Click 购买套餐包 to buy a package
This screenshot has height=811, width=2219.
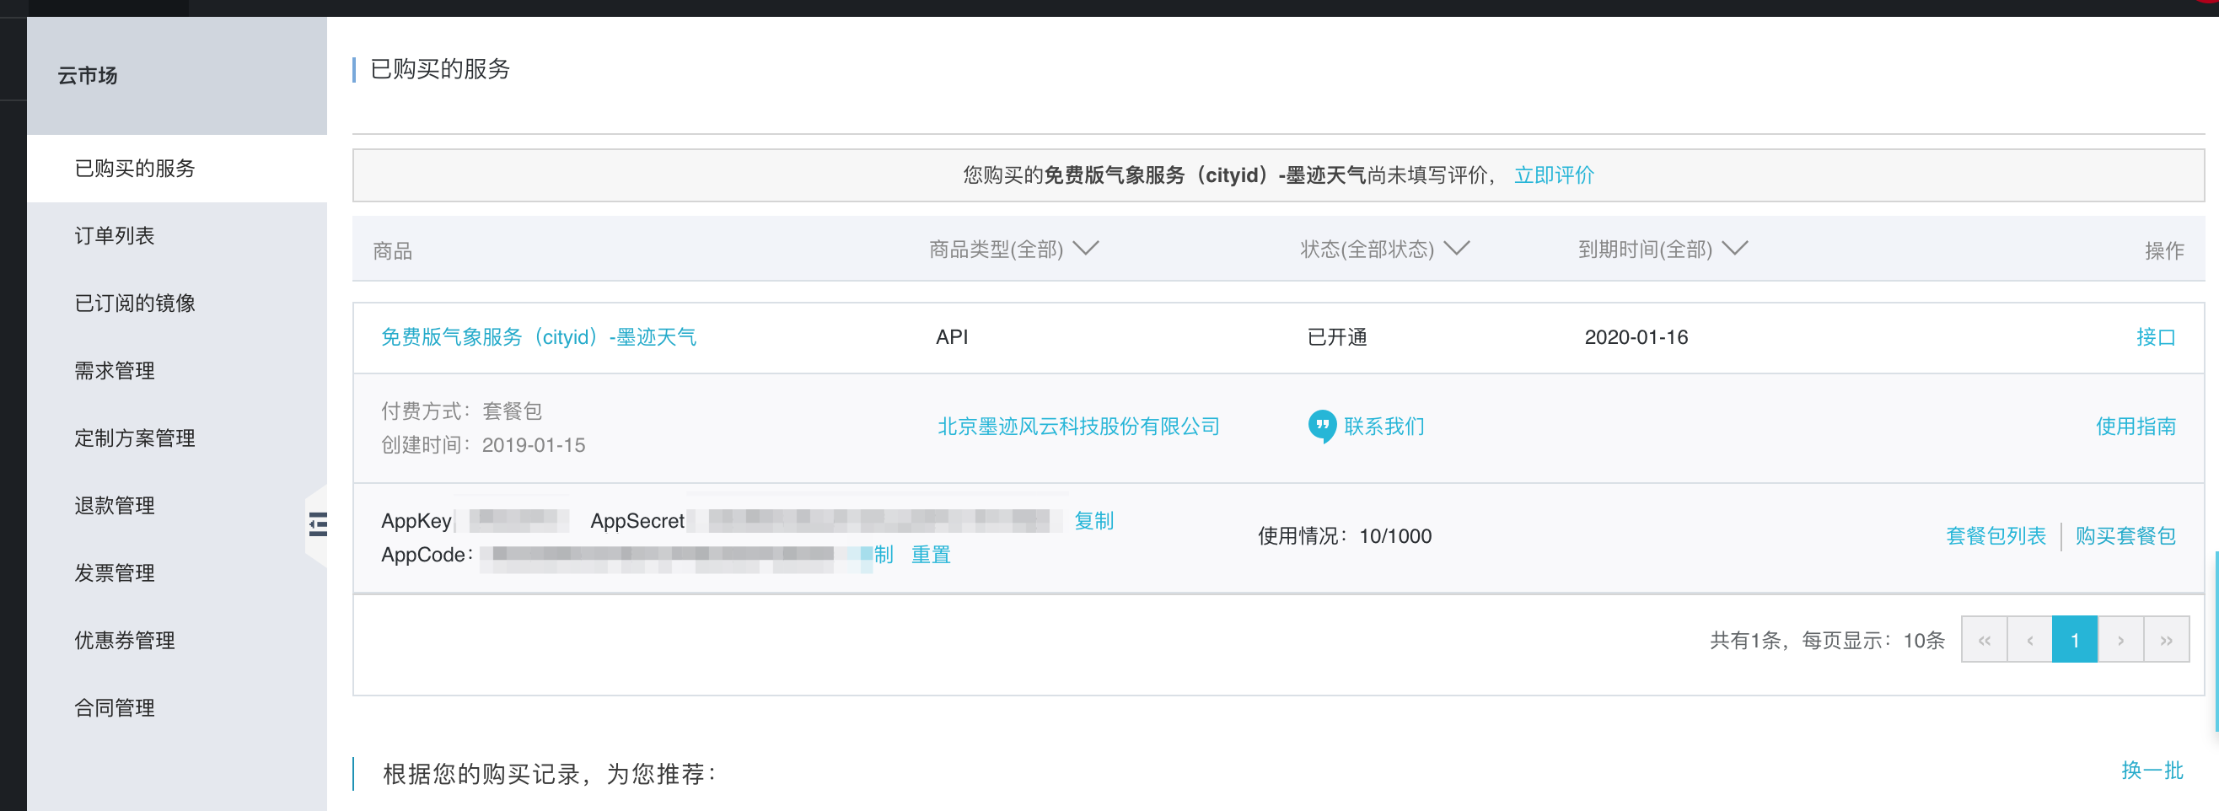tap(2125, 535)
